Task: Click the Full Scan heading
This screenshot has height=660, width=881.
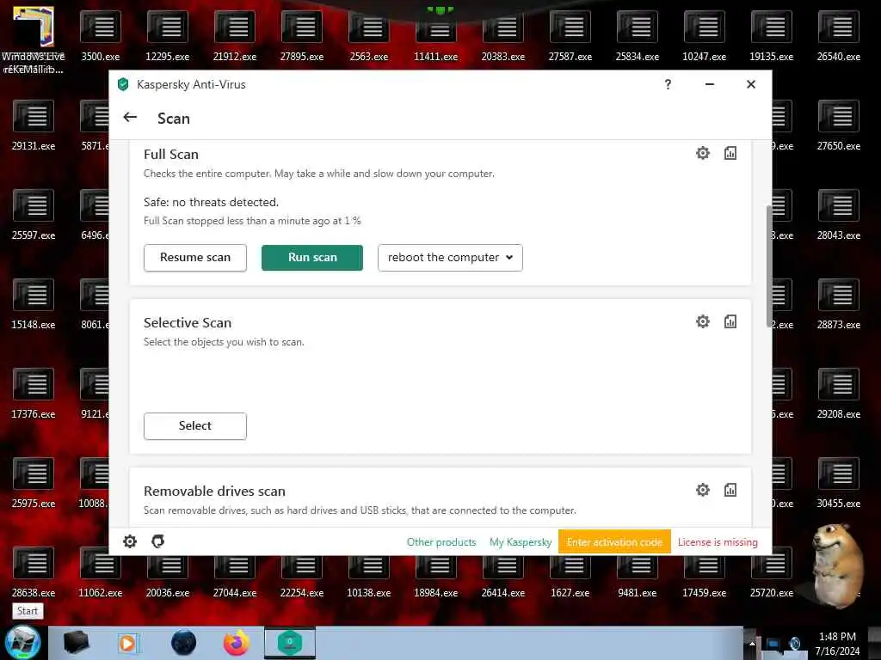Action: click(x=171, y=155)
